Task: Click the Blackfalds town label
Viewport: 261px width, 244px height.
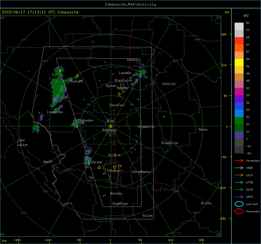Action: pos(123,80)
